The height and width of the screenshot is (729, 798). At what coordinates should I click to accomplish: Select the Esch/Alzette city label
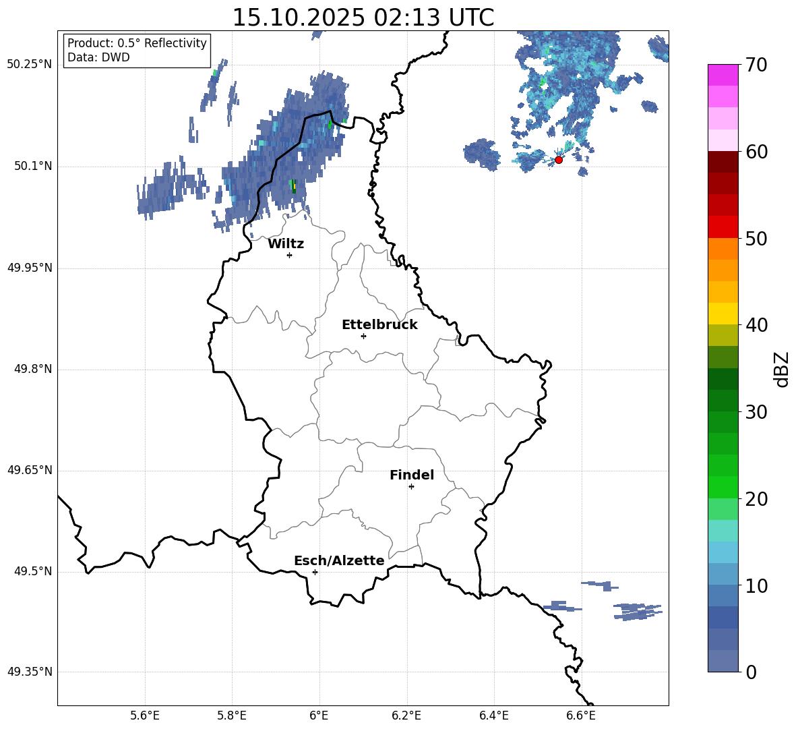pyautogui.click(x=340, y=560)
